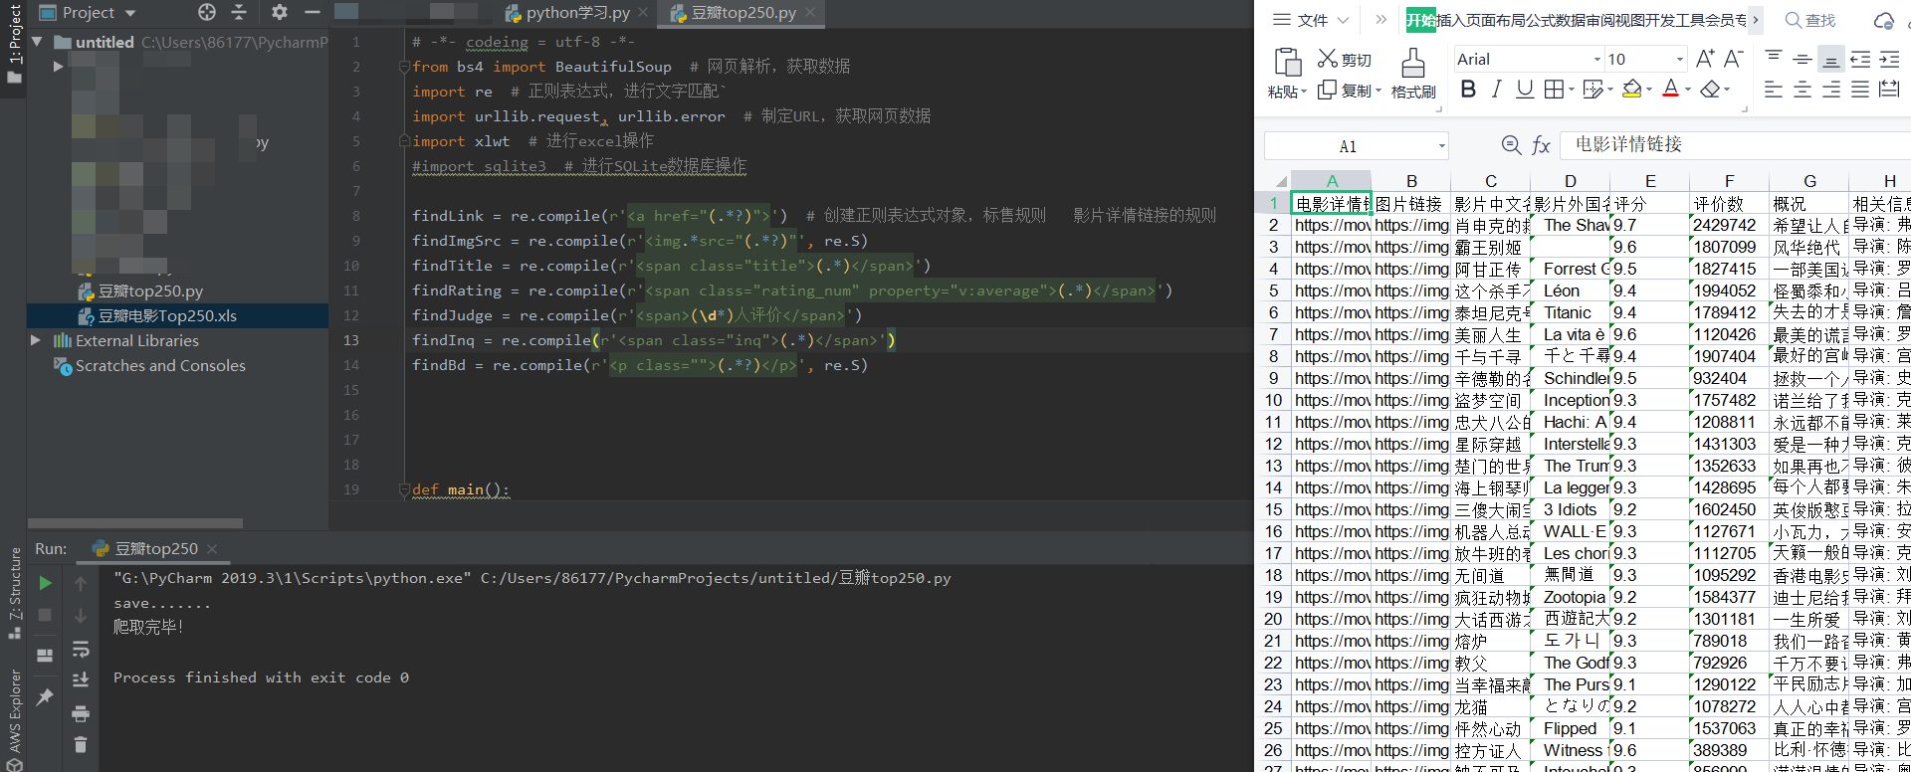1911x772 pixels.
Task: Decrease font size with A- icon
Action: pyautogui.click(x=1733, y=59)
